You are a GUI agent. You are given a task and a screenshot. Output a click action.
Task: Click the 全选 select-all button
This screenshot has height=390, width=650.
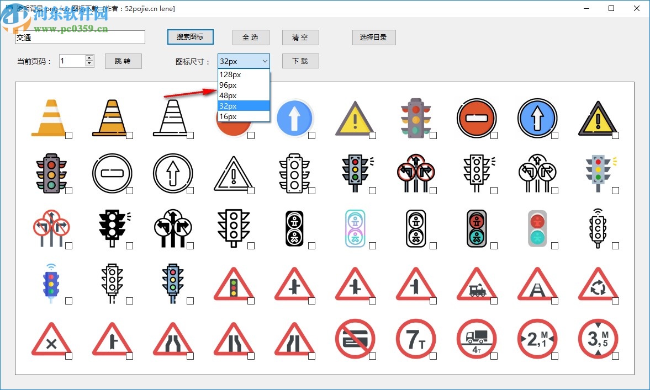(251, 38)
